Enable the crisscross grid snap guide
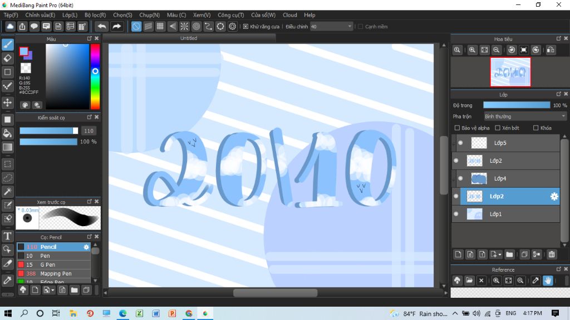The image size is (570, 320). (x=160, y=27)
